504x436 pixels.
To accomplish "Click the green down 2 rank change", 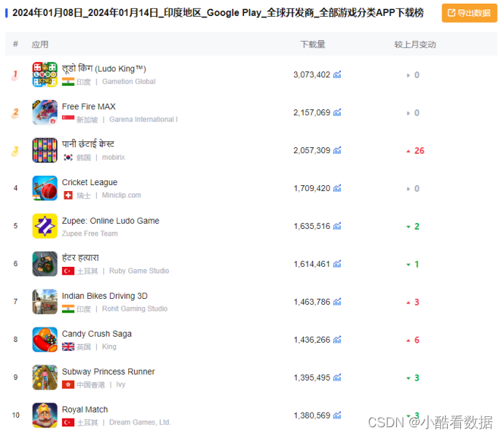I will point(413,227).
